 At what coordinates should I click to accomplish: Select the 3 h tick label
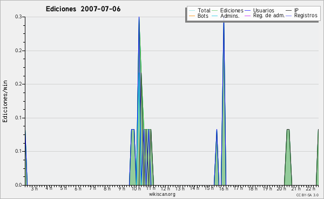coord(35,188)
